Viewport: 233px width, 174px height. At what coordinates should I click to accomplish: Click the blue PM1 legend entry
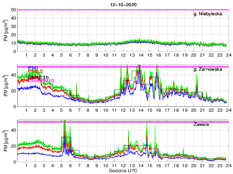coord(33,68)
